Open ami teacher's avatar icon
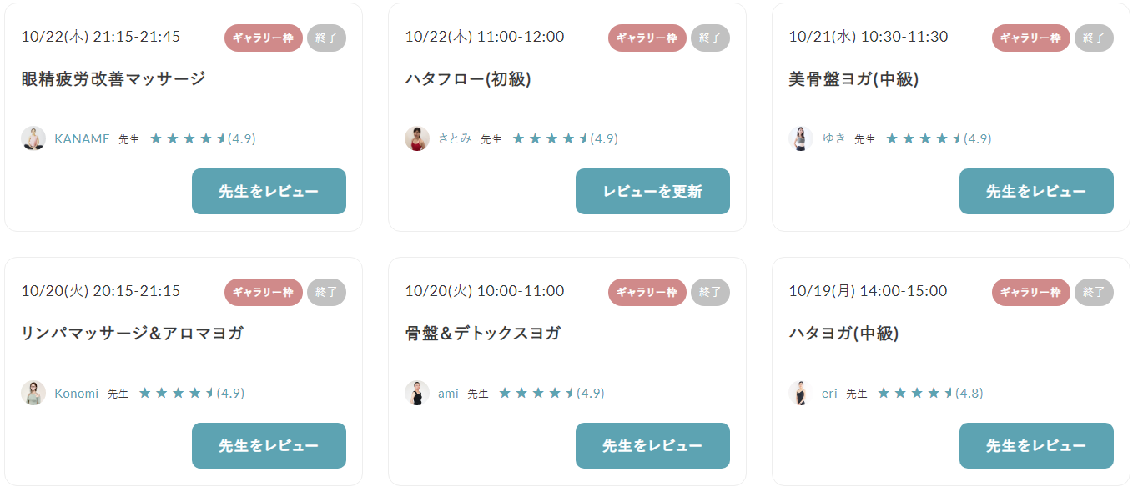Viewport: 1138px width, 492px height. tap(417, 393)
